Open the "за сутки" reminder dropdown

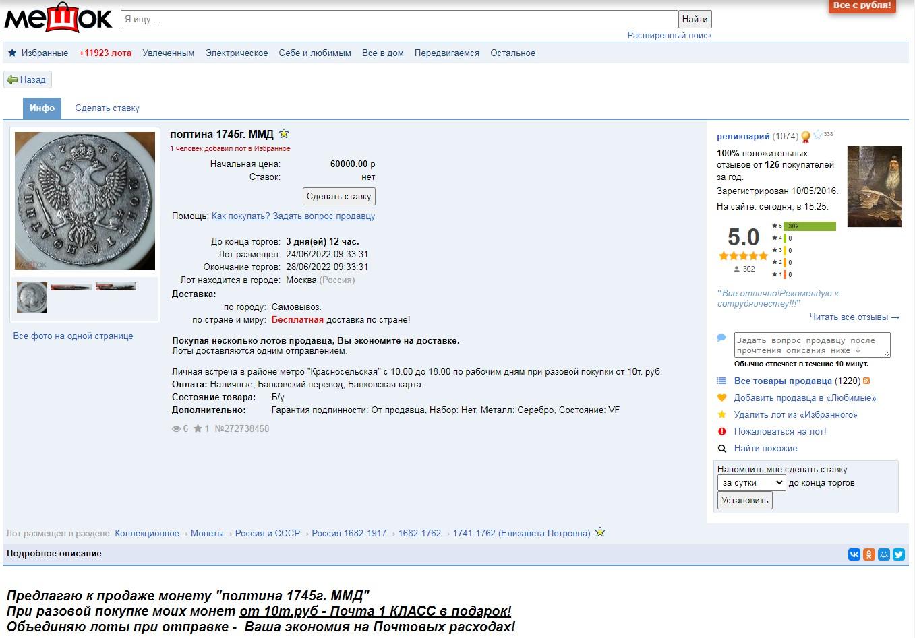(x=751, y=483)
